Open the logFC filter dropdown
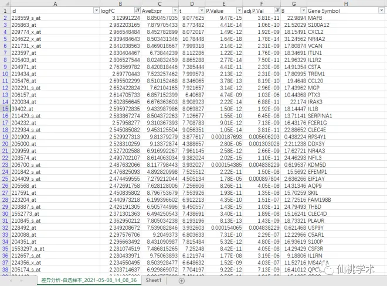Viewport: 387px width, 286px height. [x=137, y=11]
